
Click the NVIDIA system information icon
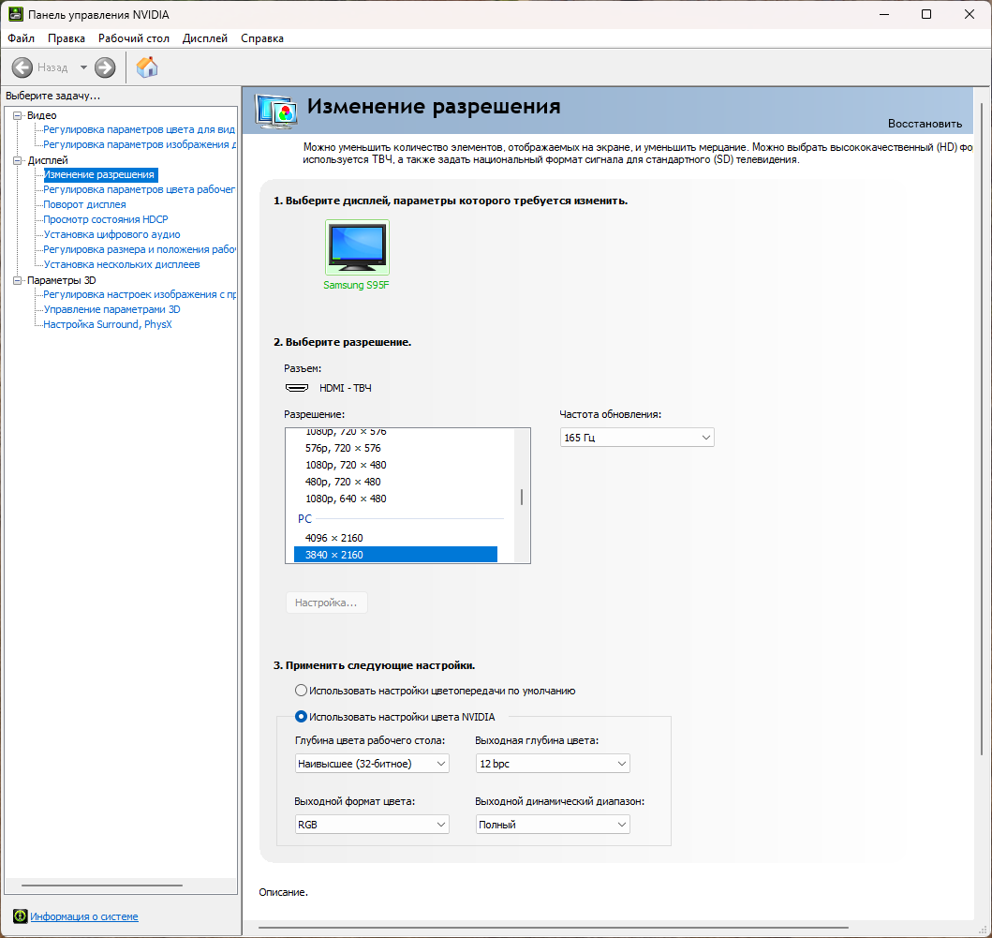click(21, 916)
